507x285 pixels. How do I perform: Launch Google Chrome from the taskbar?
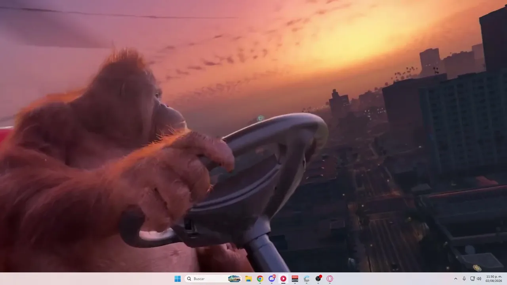click(260, 279)
